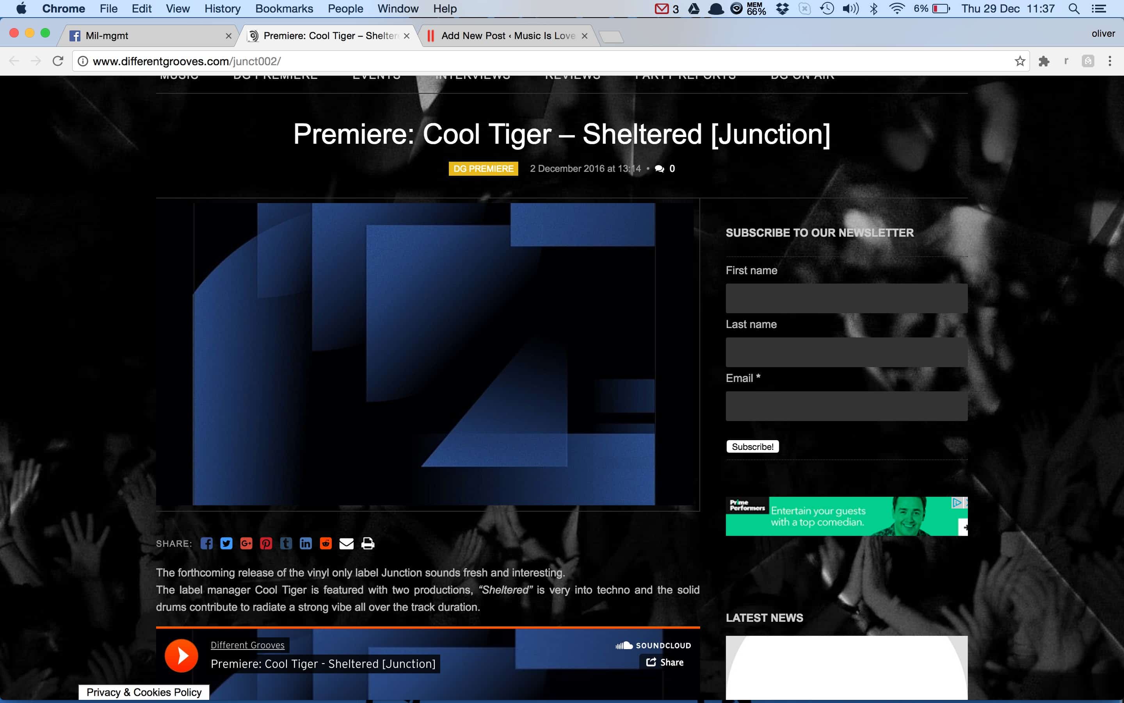Open the volume control in menu bar

[x=850, y=9]
